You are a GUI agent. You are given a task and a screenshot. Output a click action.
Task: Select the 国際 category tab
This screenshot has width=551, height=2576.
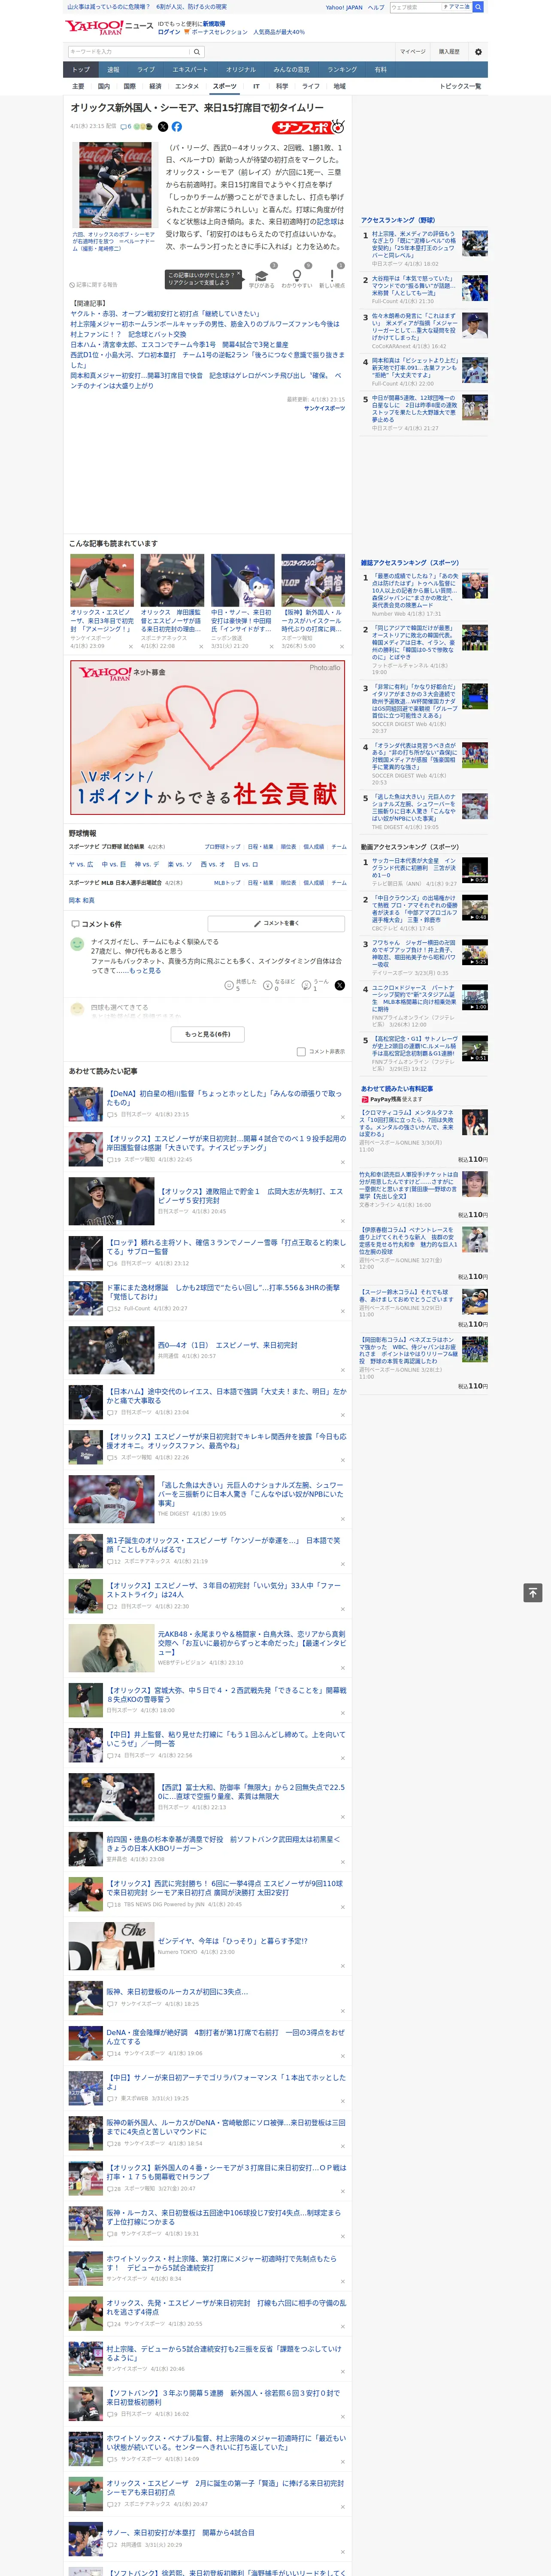click(x=129, y=86)
